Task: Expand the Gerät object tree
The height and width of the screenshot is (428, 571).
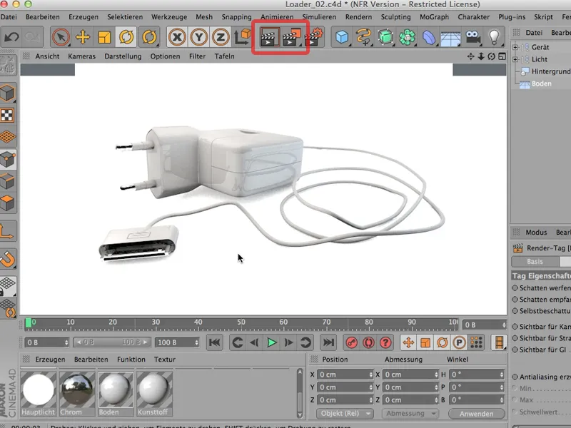Action: [x=515, y=47]
